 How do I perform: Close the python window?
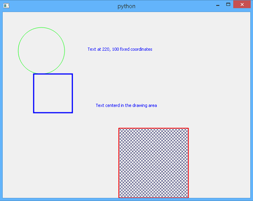[x=242, y=4]
